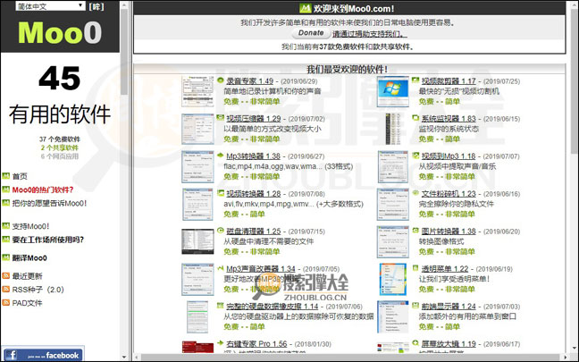Click the main page vertical scrollbar thumb
This screenshot has height=362, width=579.
(x=575, y=80)
